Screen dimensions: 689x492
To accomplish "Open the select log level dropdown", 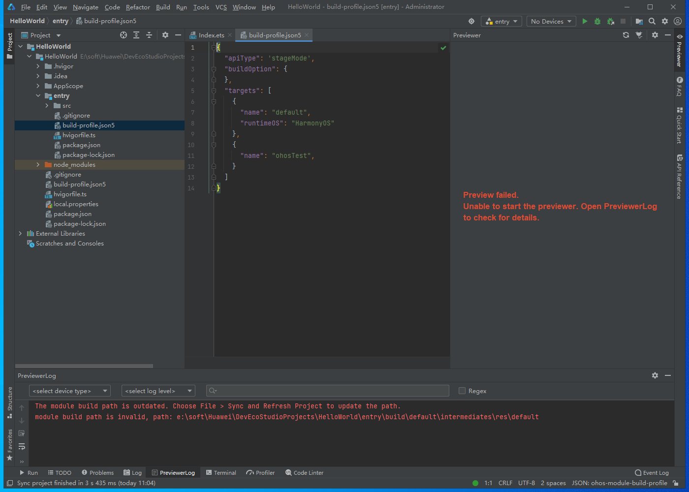I will (158, 391).
